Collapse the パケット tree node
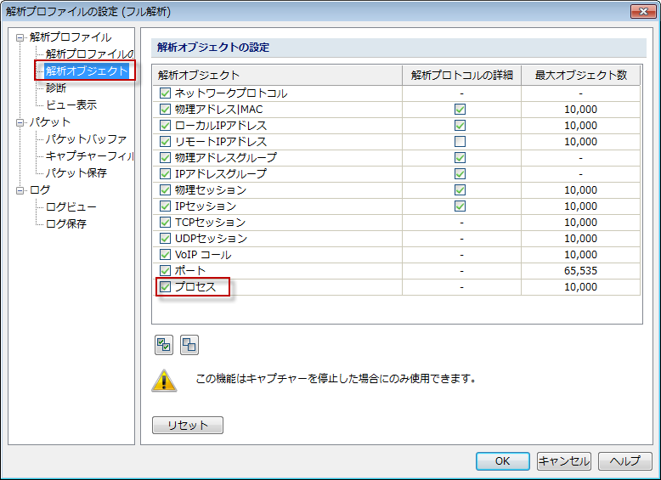Image resolution: width=661 pixels, height=480 pixels. point(21,122)
